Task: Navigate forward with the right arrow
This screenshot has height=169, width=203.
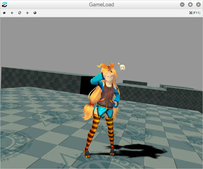Action: (27, 13)
